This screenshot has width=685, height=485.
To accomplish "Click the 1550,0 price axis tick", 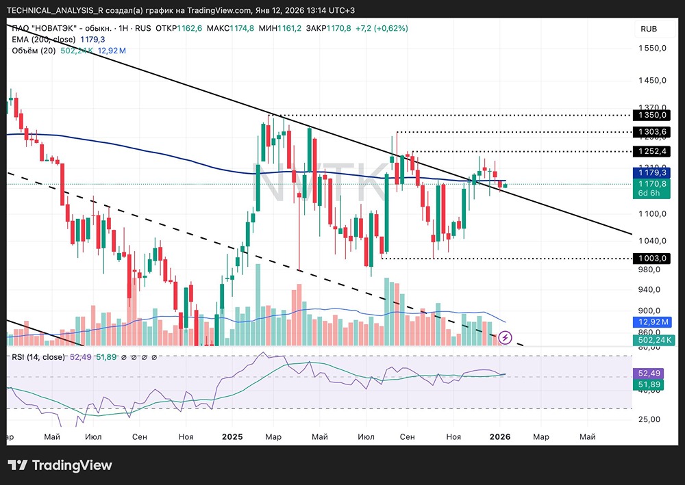I will (x=652, y=48).
